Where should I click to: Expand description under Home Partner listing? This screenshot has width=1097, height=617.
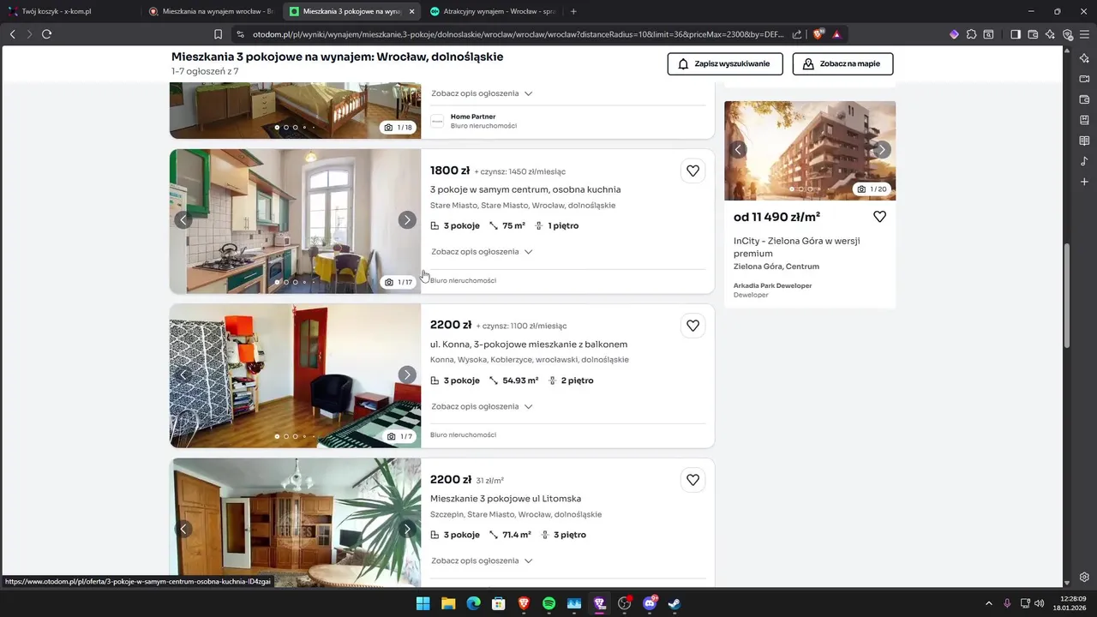[x=482, y=93]
